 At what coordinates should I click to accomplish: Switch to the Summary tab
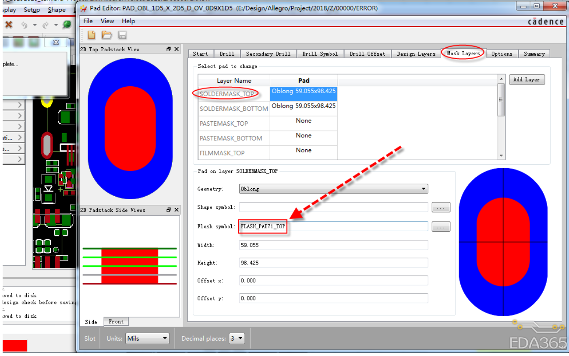(534, 54)
